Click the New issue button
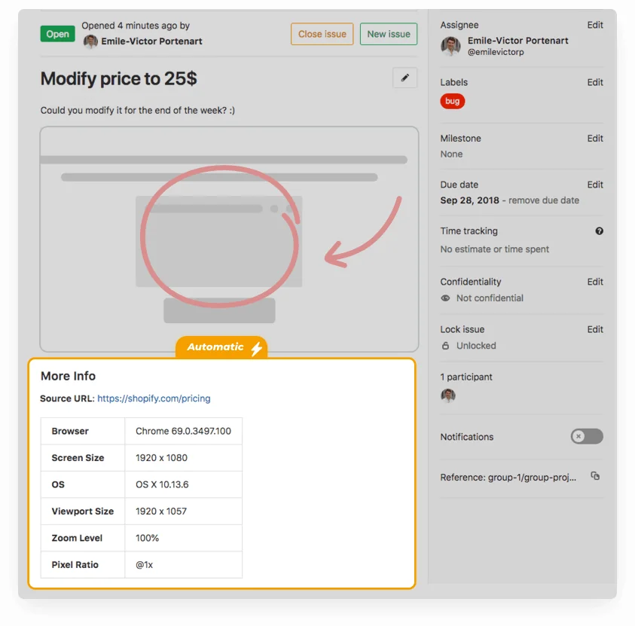This screenshot has width=635, height=626. coord(388,34)
